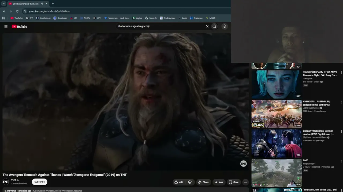This screenshot has width=343, height=192.
Task: Click the #ActionMovies hashtag
Action: click(53, 191)
